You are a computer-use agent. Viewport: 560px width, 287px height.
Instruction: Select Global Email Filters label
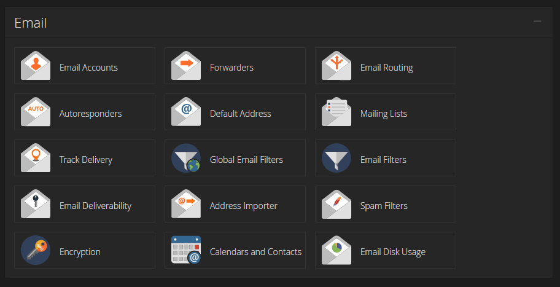coord(246,160)
